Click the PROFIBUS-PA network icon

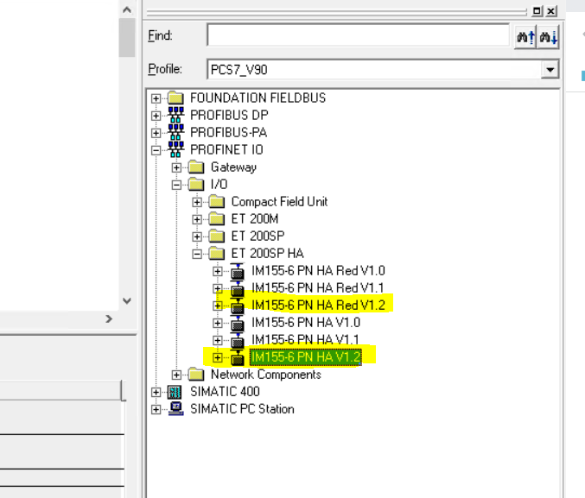pos(175,132)
